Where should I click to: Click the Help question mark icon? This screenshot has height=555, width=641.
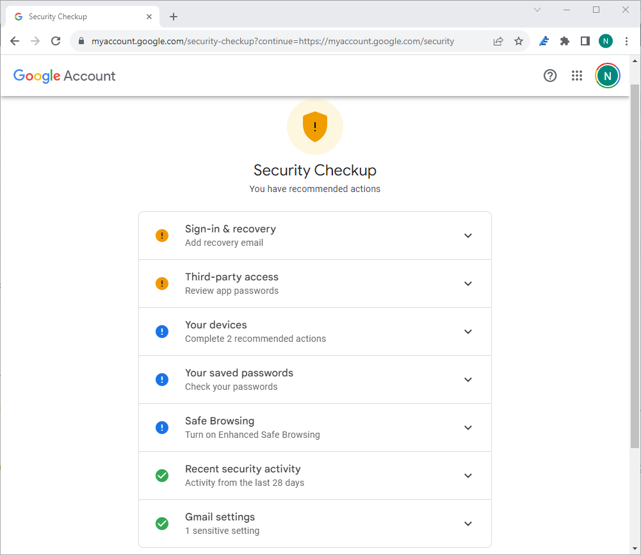click(550, 76)
